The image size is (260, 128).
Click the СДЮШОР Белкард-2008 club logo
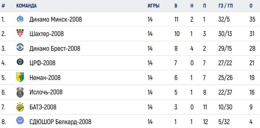click(20, 120)
